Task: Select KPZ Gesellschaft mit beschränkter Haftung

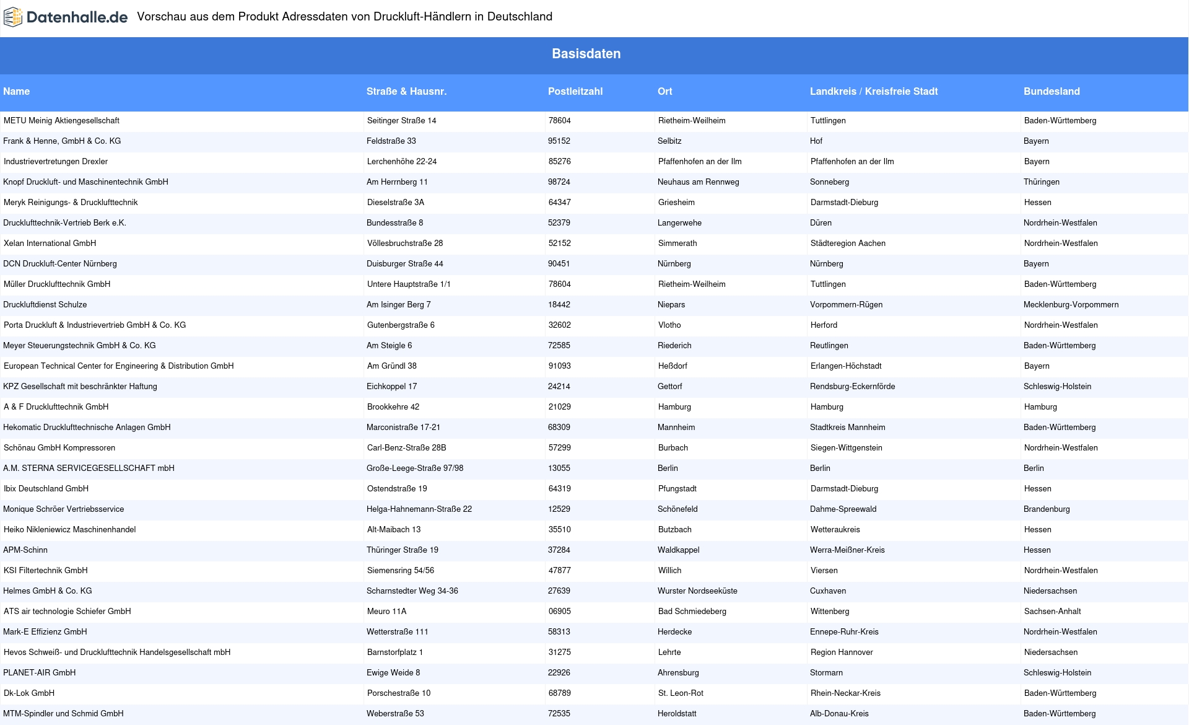Action: point(80,387)
